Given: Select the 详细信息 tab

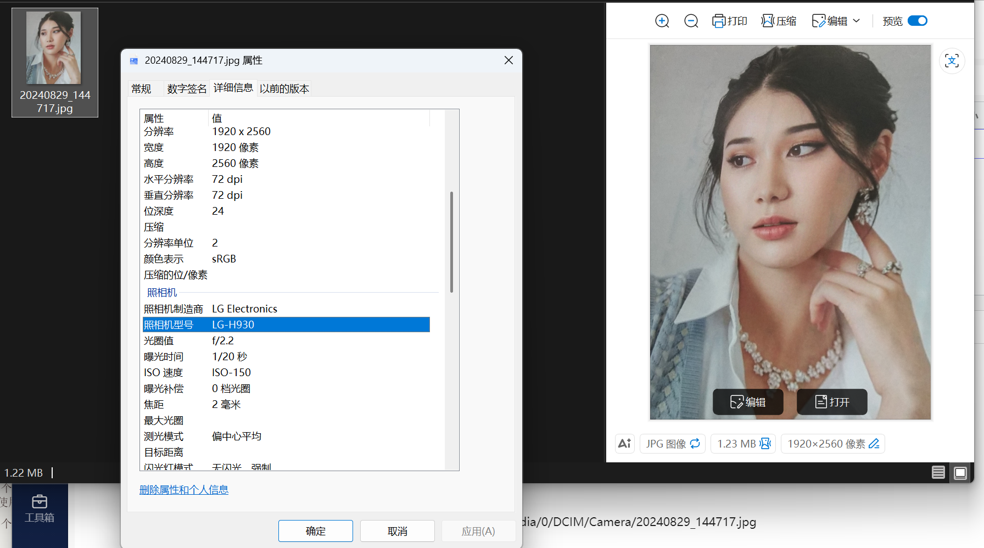Looking at the screenshot, I should [233, 88].
